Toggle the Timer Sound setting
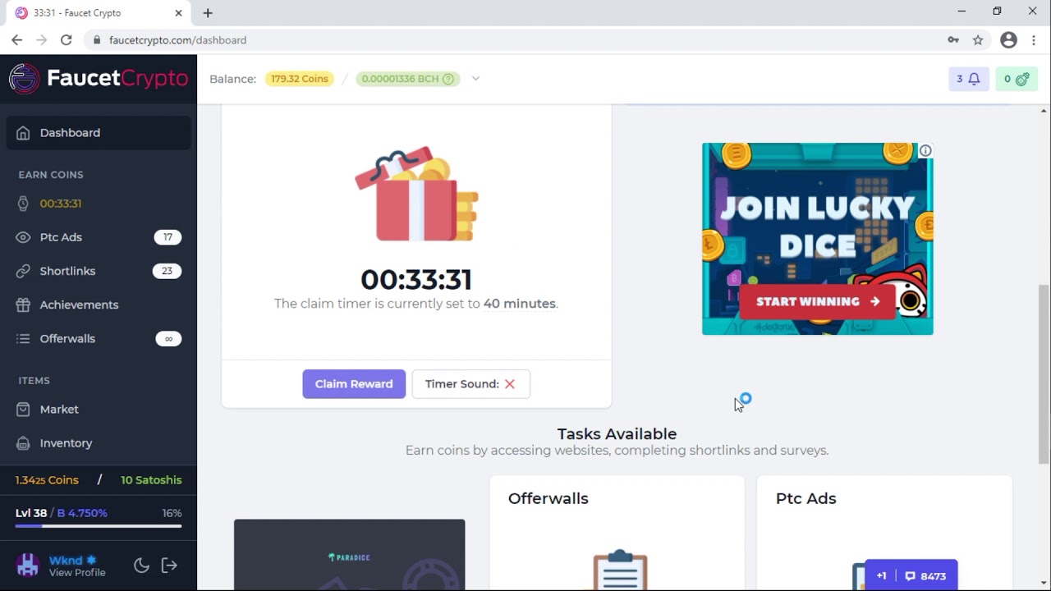 (470, 384)
